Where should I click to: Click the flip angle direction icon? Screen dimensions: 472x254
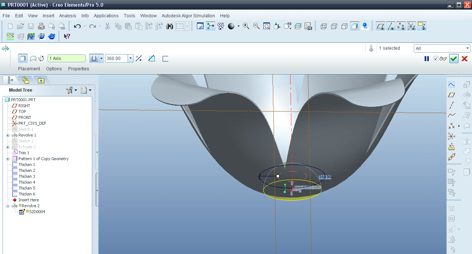(139, 59)
